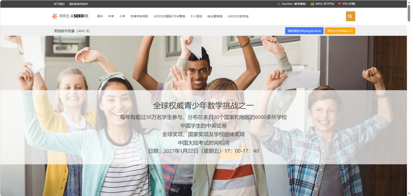Image resolution: width=411 pixels, height=196 pixels.
Task: Click the Chinese flag language icon
Action: (x=340, y=4)
